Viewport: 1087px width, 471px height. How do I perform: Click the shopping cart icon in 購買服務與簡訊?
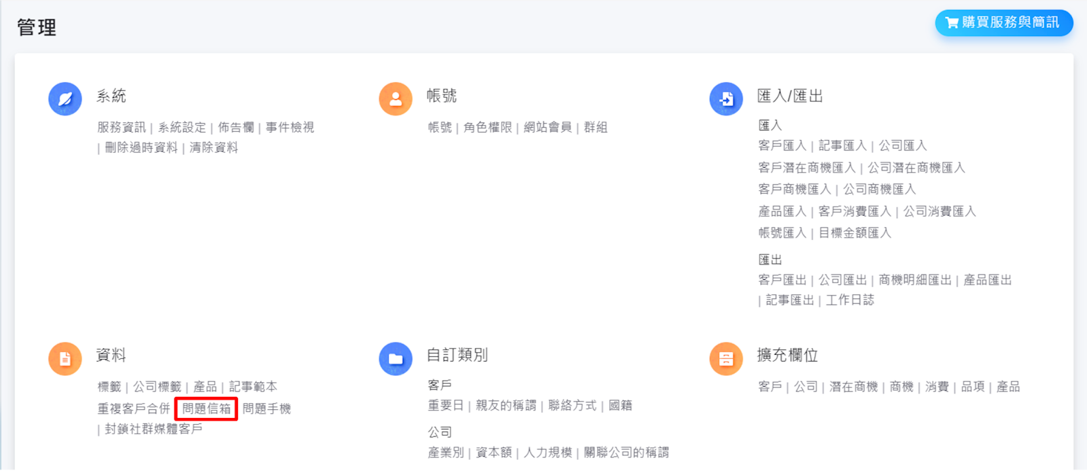pyautogui.click(x=952, y=23)
